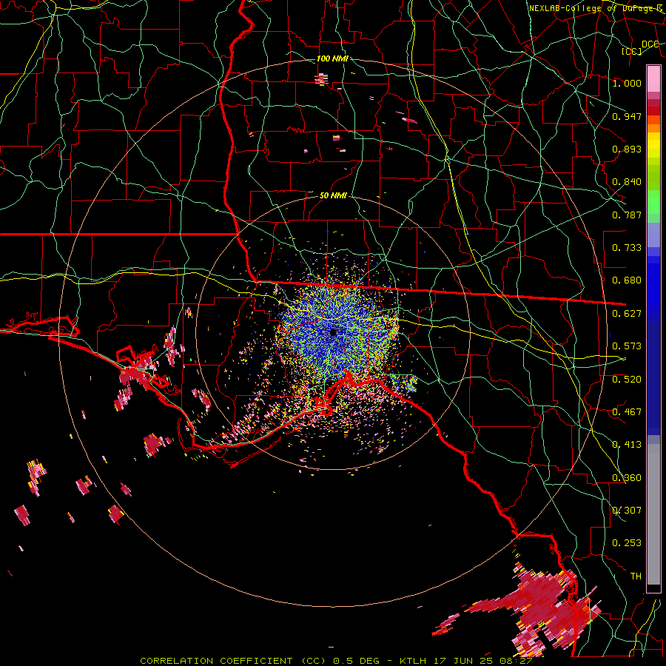666x666 pixels.
Task: Click the 0.893 scale label
Action: point(627,149)
